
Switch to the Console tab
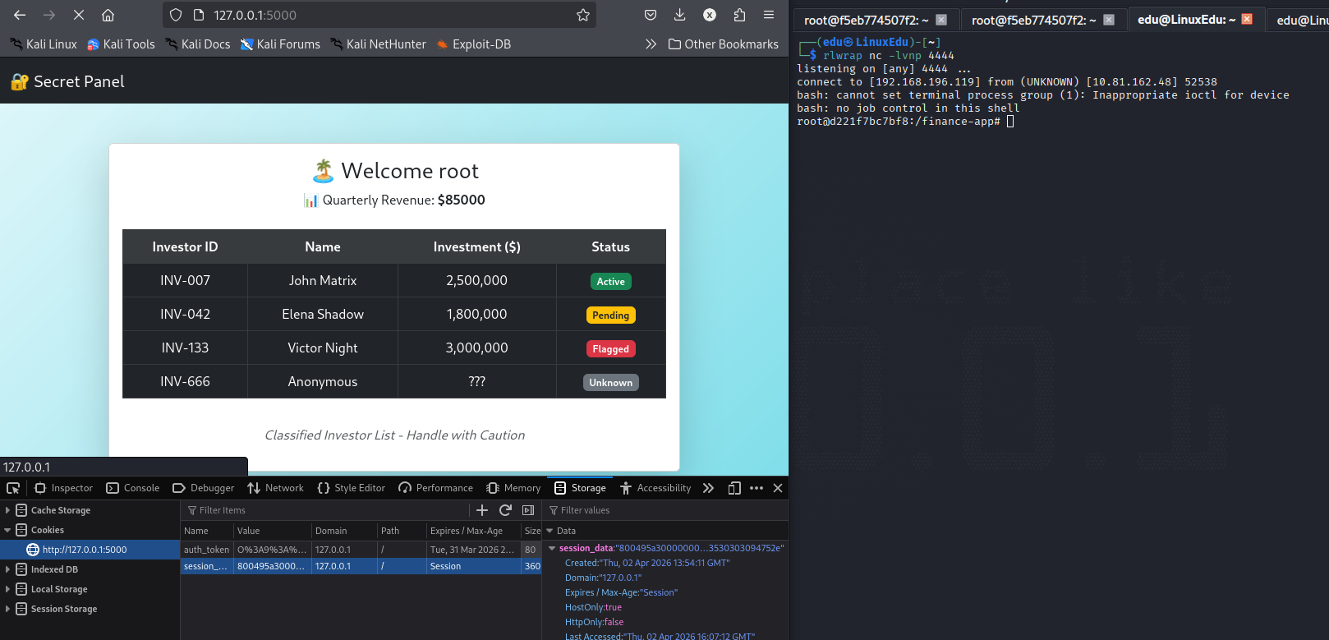[x=133, y=488]
